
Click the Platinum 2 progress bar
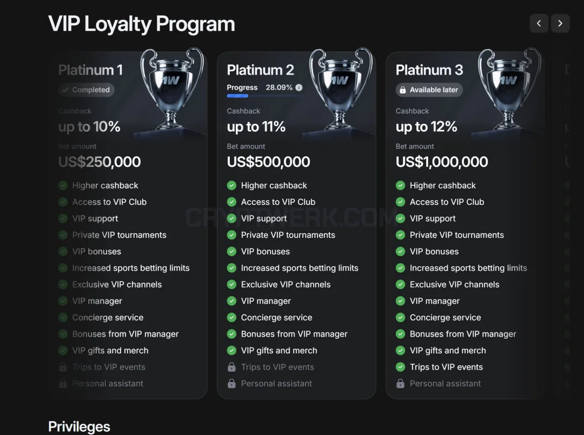(264, 96)
